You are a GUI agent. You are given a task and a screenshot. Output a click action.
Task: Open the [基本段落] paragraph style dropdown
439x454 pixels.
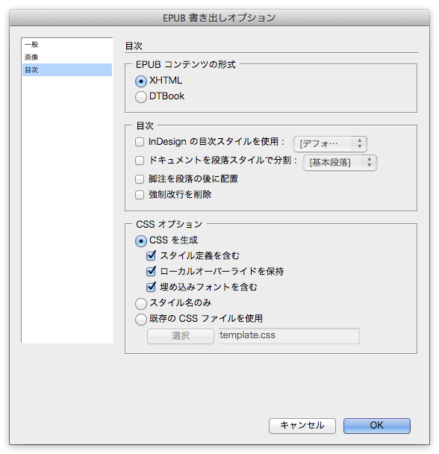[340, 163]
